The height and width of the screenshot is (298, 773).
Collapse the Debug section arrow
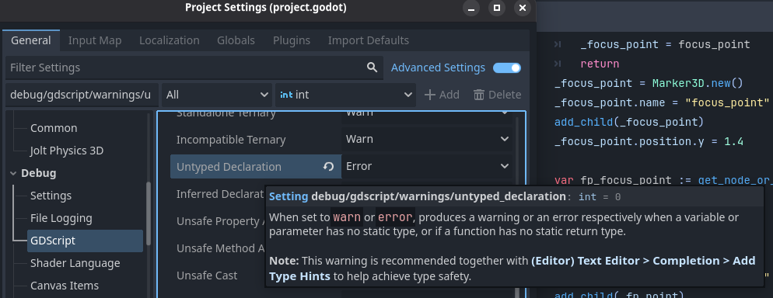(x=12, y=173)
